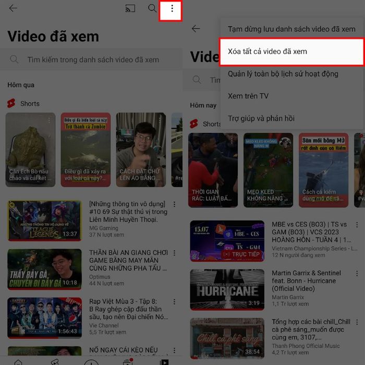Image resolution: width=365 pixels, height=365 pixels.
Task: Click the 'Hôm nay' section heading
Action: pos(203,105)
